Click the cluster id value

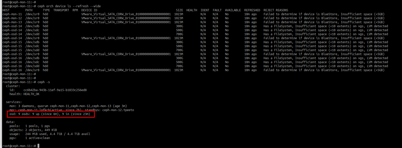(x=55, y=90)
